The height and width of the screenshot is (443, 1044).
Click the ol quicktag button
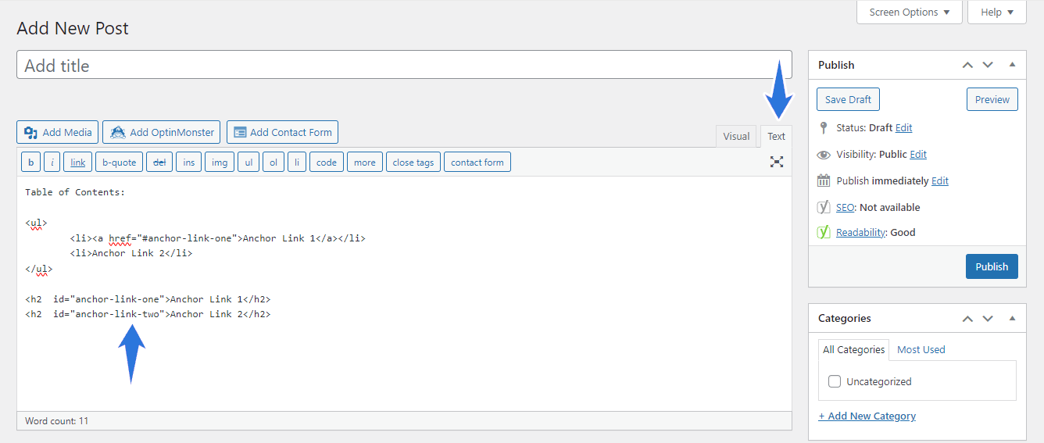click(274, 163)
